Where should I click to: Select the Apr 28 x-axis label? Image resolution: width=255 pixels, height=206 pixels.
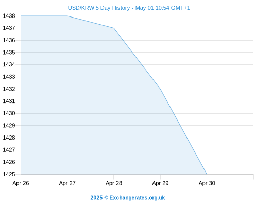click(x=114, y=183)
